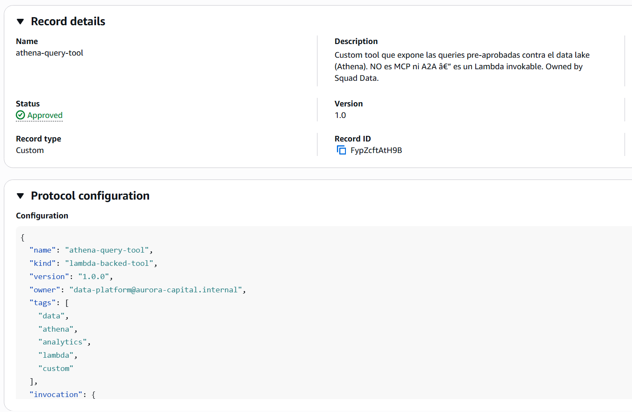Screen dimensions: 632x412
Task: Click the Record ID value FypZcftAtH9B
Action: pyautogui.click(x=376, y=150)
